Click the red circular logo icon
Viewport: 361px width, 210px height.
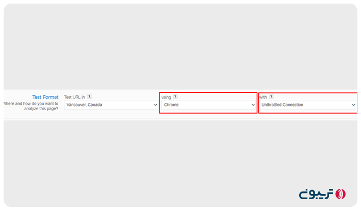click(x=340, y=194)
